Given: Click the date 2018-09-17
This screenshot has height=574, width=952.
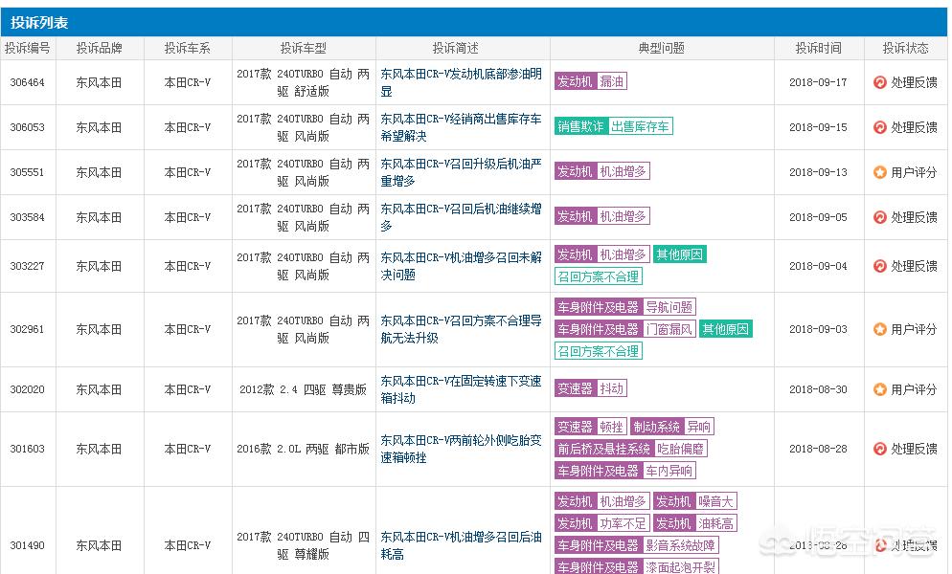Looking at the screenshot, I should (818, 82).
